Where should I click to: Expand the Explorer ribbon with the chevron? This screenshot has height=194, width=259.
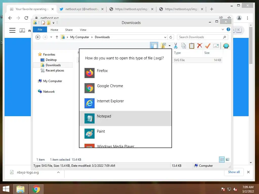tap(223, 29)
